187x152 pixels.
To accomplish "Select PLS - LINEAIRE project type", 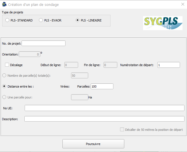I will (78, 20).
